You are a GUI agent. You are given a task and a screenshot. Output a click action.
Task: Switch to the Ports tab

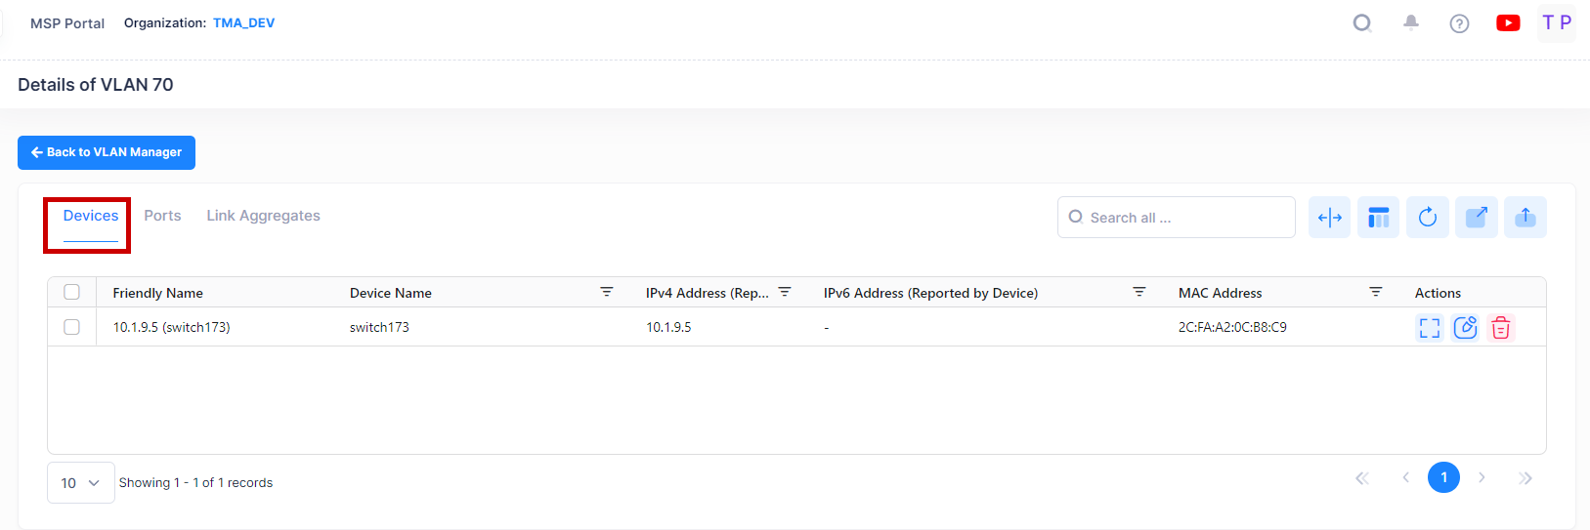pyautogui.click(x=162, y=216)
